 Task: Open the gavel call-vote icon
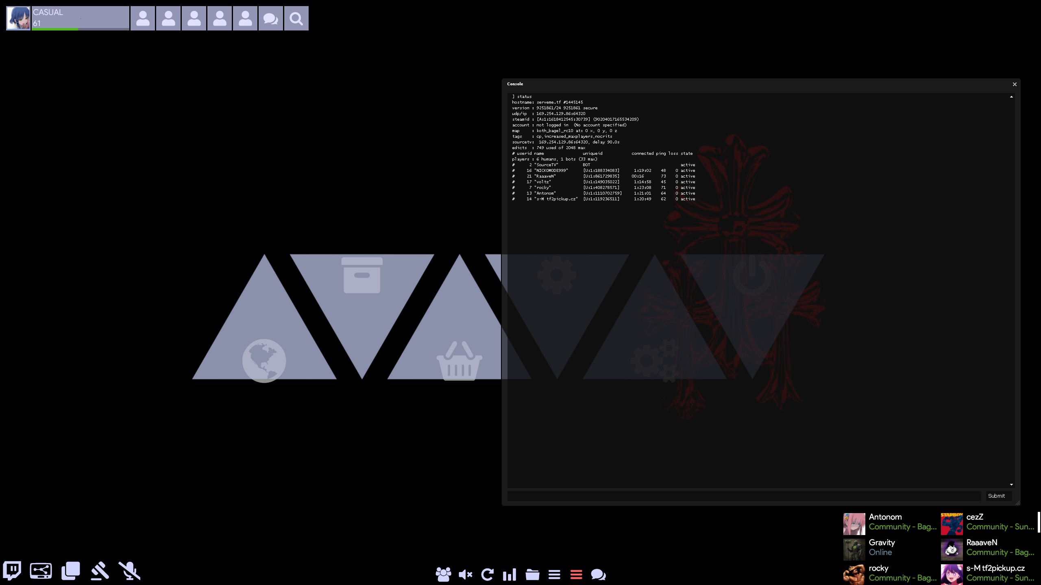[x=100, y=571]
